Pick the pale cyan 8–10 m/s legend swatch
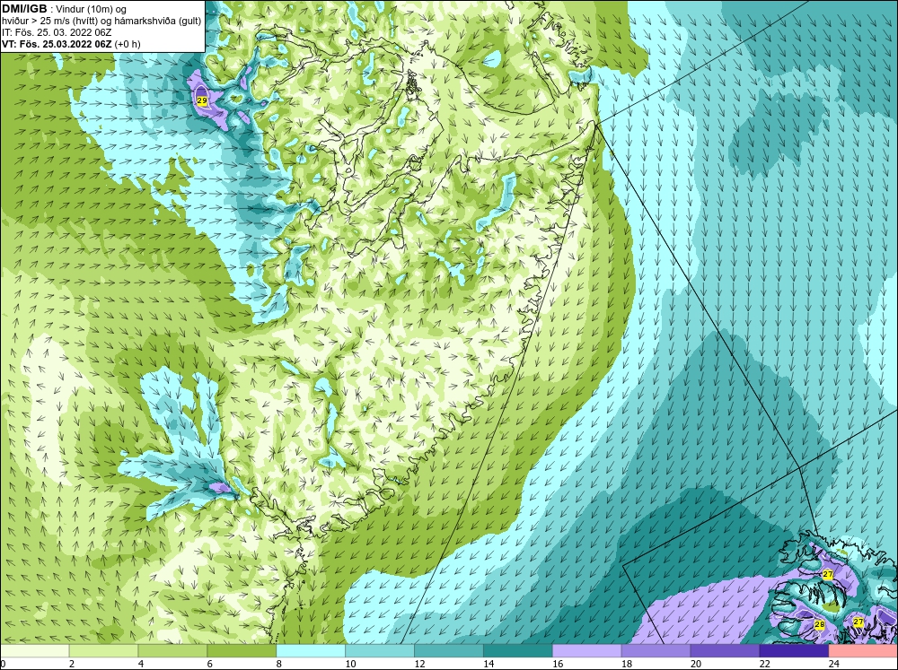898x670 pixels. [311, 651]
